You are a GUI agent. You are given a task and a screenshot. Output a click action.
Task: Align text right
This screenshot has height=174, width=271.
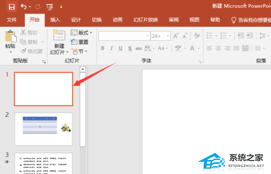(x=228, y=48)
